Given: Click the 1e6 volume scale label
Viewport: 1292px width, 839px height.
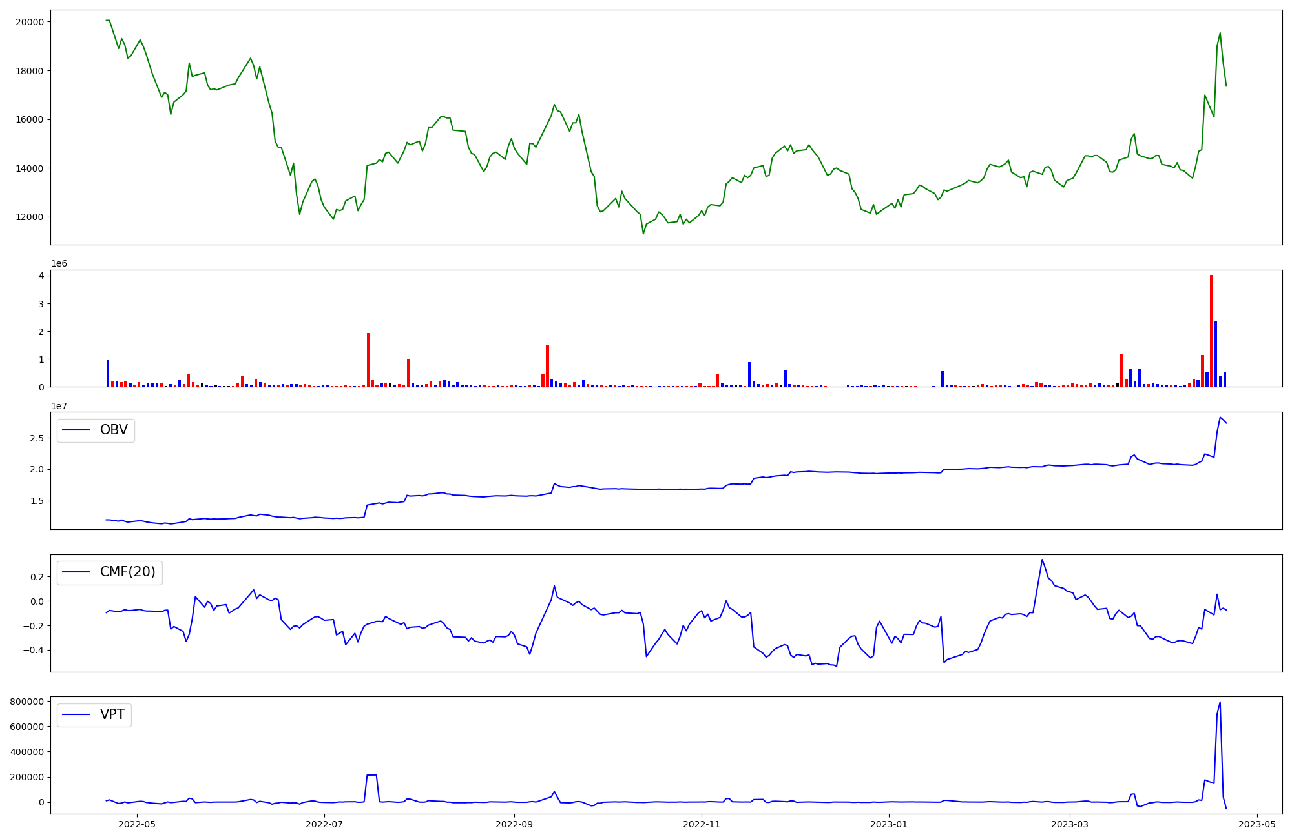Looking at the screenshot, I should (x=59, y=264).
